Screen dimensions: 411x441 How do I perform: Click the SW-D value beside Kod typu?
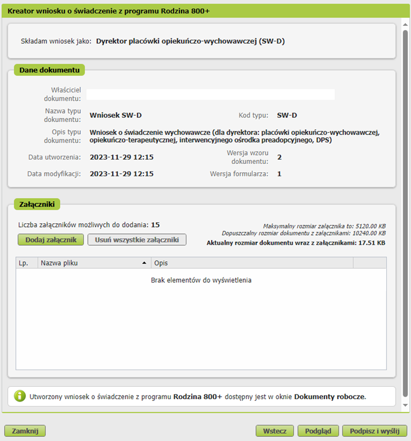[x=287, y=116]
